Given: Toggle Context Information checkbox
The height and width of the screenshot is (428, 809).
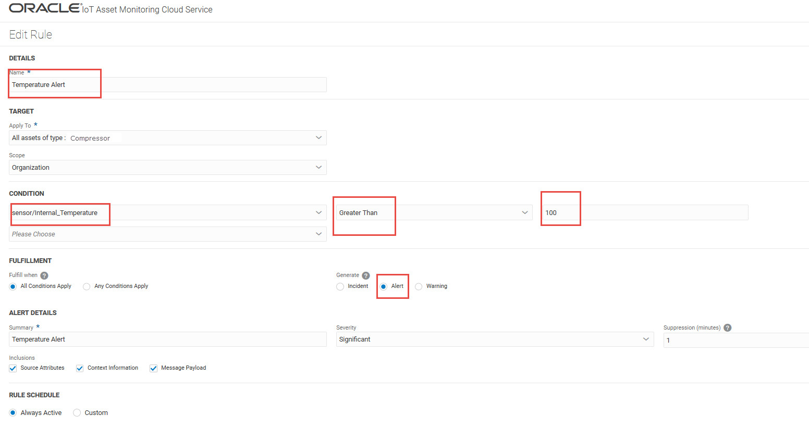Looking at the screenshot, I should tap(80, 368).
